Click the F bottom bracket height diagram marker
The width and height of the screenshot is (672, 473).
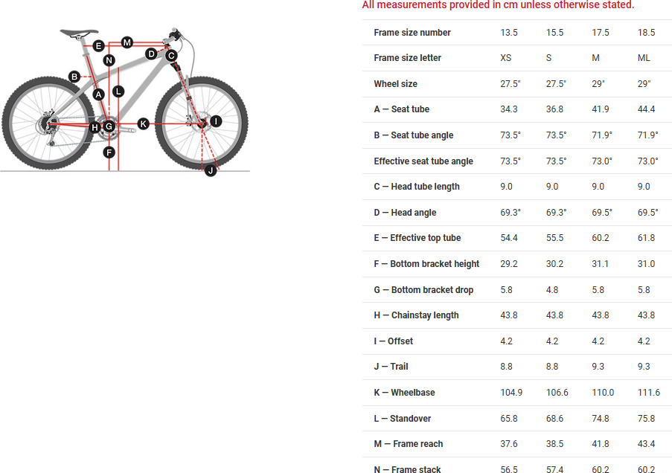(109, 152)
